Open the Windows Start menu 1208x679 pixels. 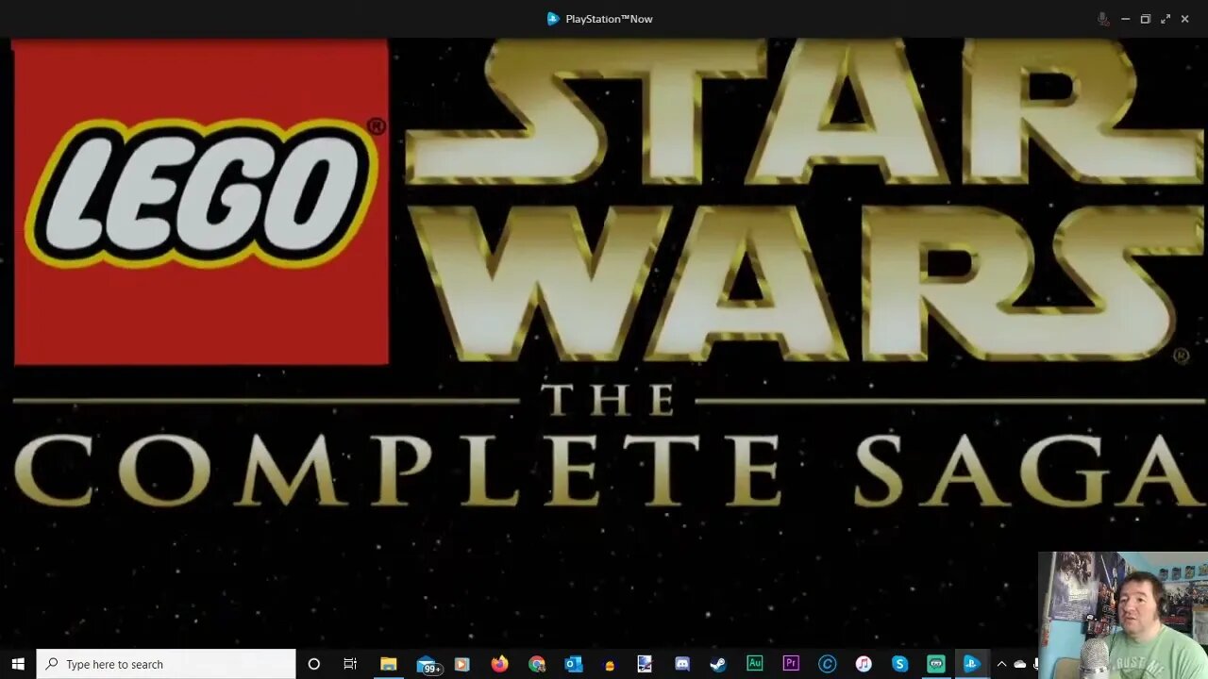[18, 664]
